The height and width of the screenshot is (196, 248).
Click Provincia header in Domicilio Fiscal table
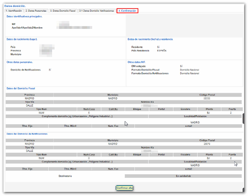point(29,95)
